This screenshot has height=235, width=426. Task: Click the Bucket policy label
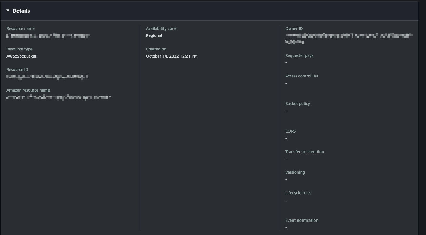click(x=297, y=104)
